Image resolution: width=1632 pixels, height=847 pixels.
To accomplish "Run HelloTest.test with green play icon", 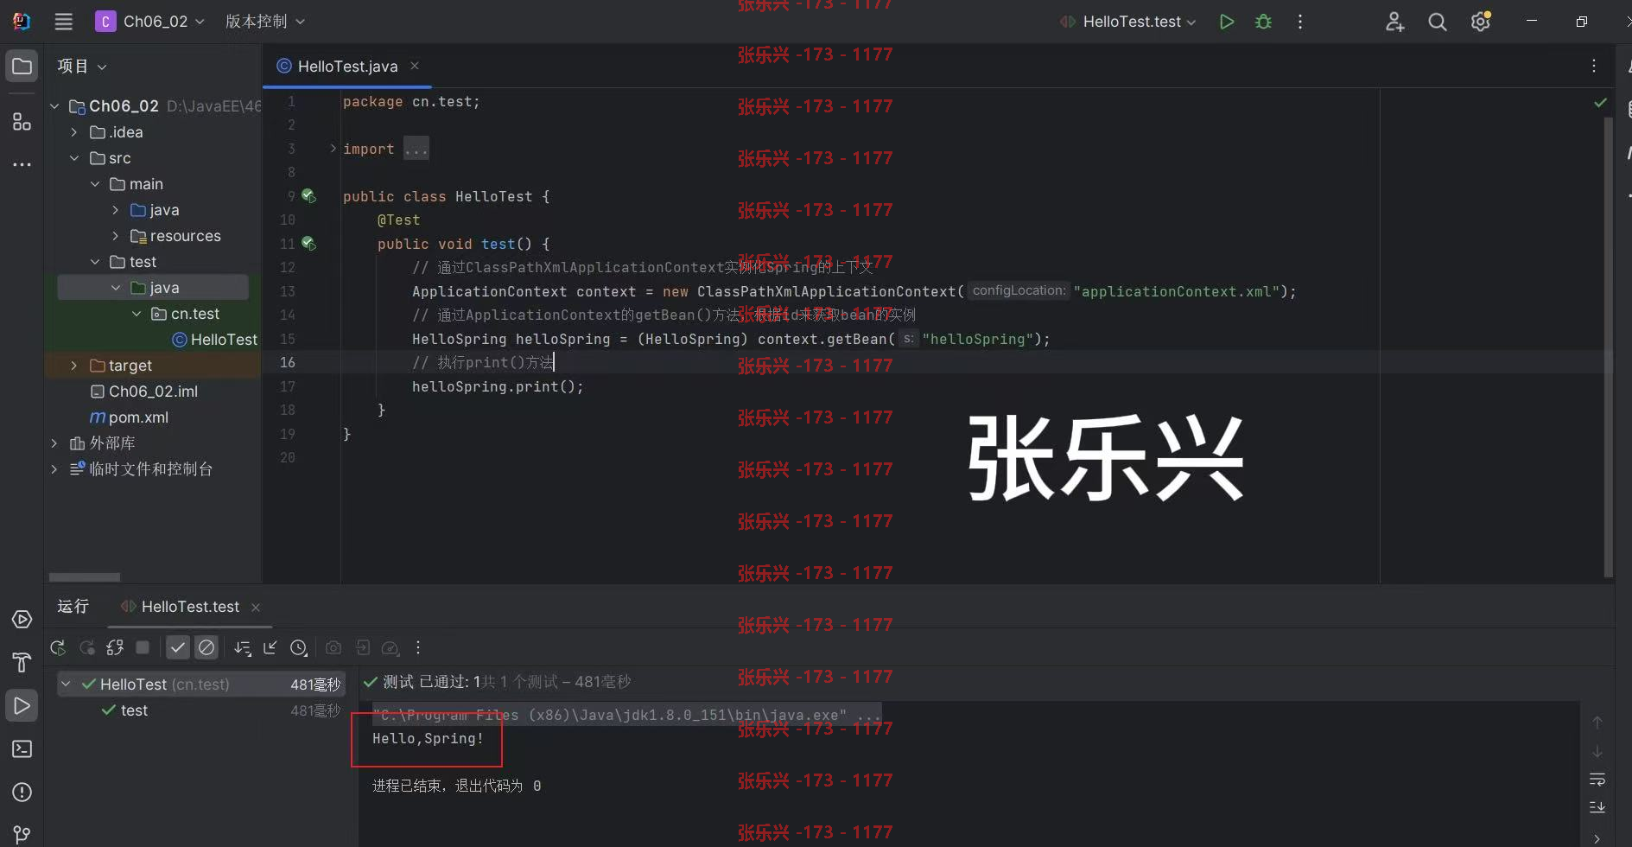I will [1226, 22].
